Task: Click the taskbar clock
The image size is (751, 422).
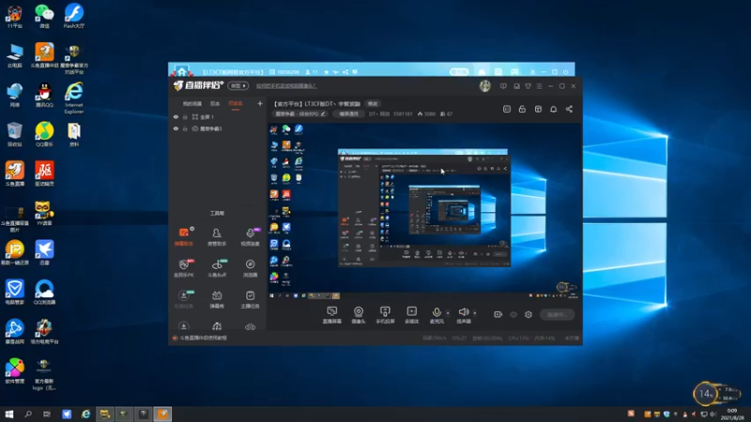Action: tap(732, 414)
